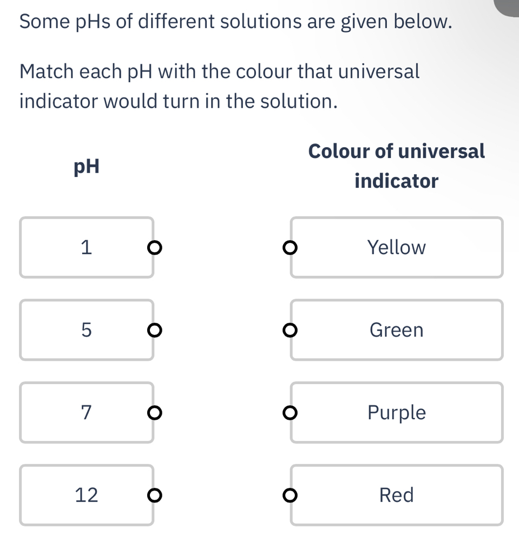
Task: Click the pH 1 box
Action: 86,247
